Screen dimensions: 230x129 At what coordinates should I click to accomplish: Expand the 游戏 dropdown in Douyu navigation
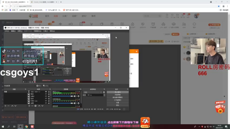pyautogui.click(x=84, y=16)
